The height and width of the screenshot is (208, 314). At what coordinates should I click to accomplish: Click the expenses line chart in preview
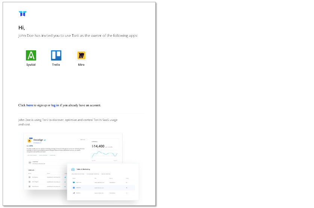[x=105, y=154]
